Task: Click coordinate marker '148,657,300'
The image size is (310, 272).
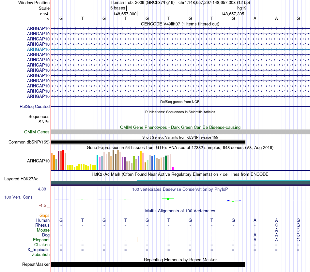Action: [125, 14]
